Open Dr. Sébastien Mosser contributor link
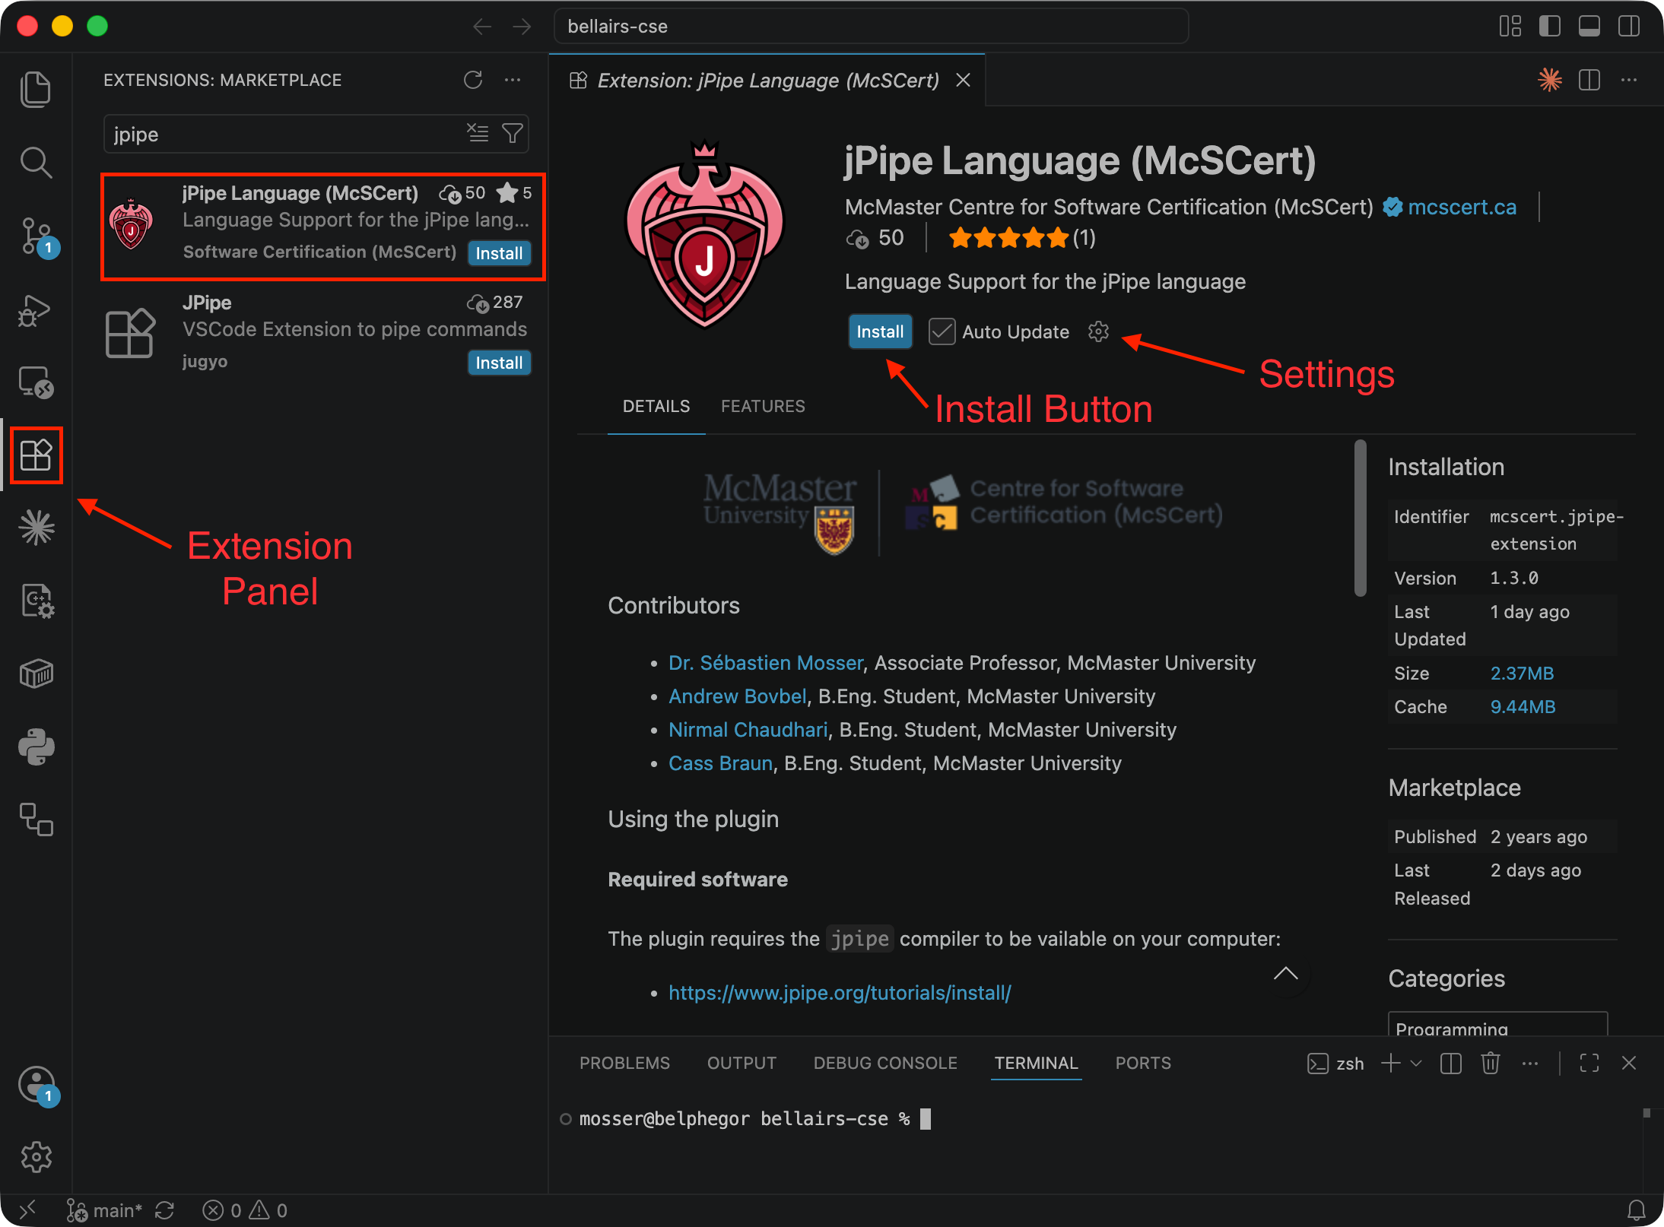 [766, 663]
